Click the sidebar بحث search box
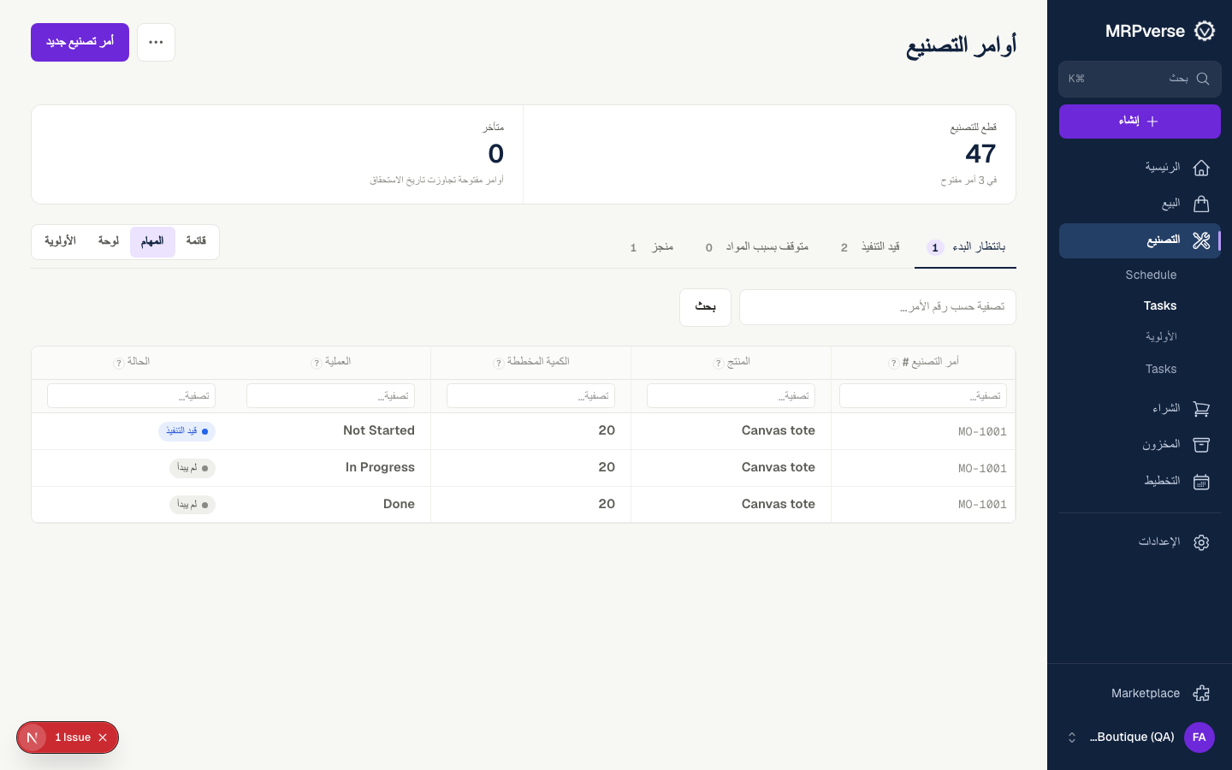 (1140, 79)
